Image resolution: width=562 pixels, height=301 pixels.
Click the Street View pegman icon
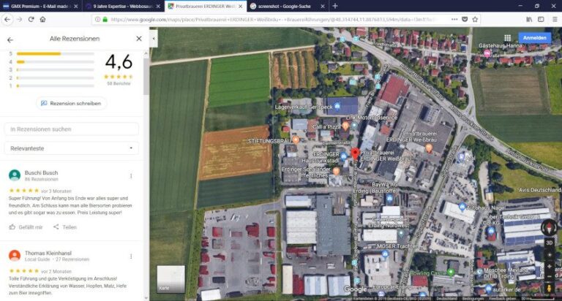[x=549, y=288]
